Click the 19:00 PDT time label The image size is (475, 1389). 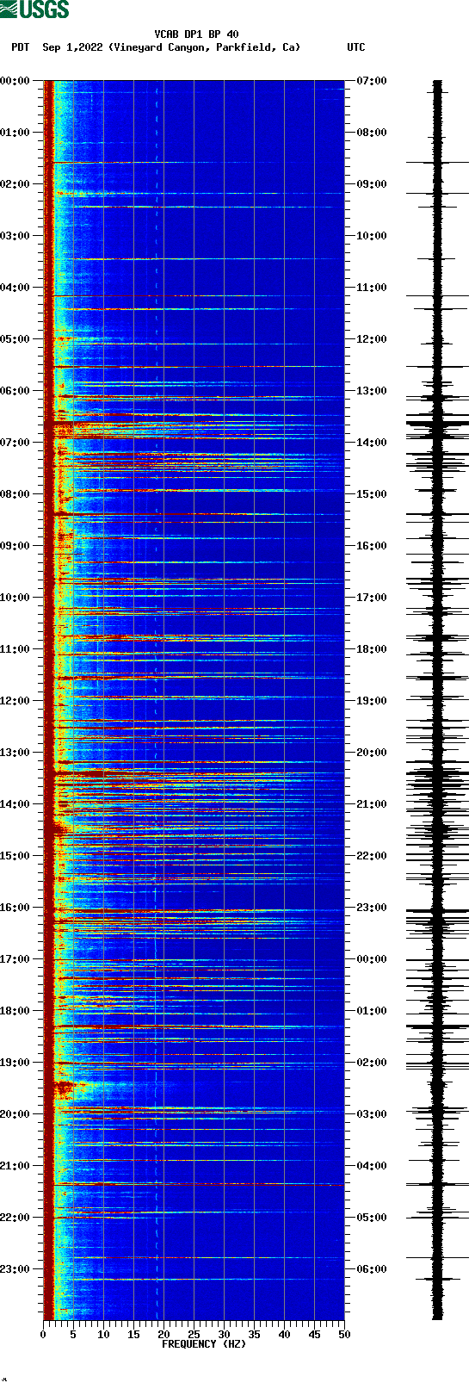15,1063
